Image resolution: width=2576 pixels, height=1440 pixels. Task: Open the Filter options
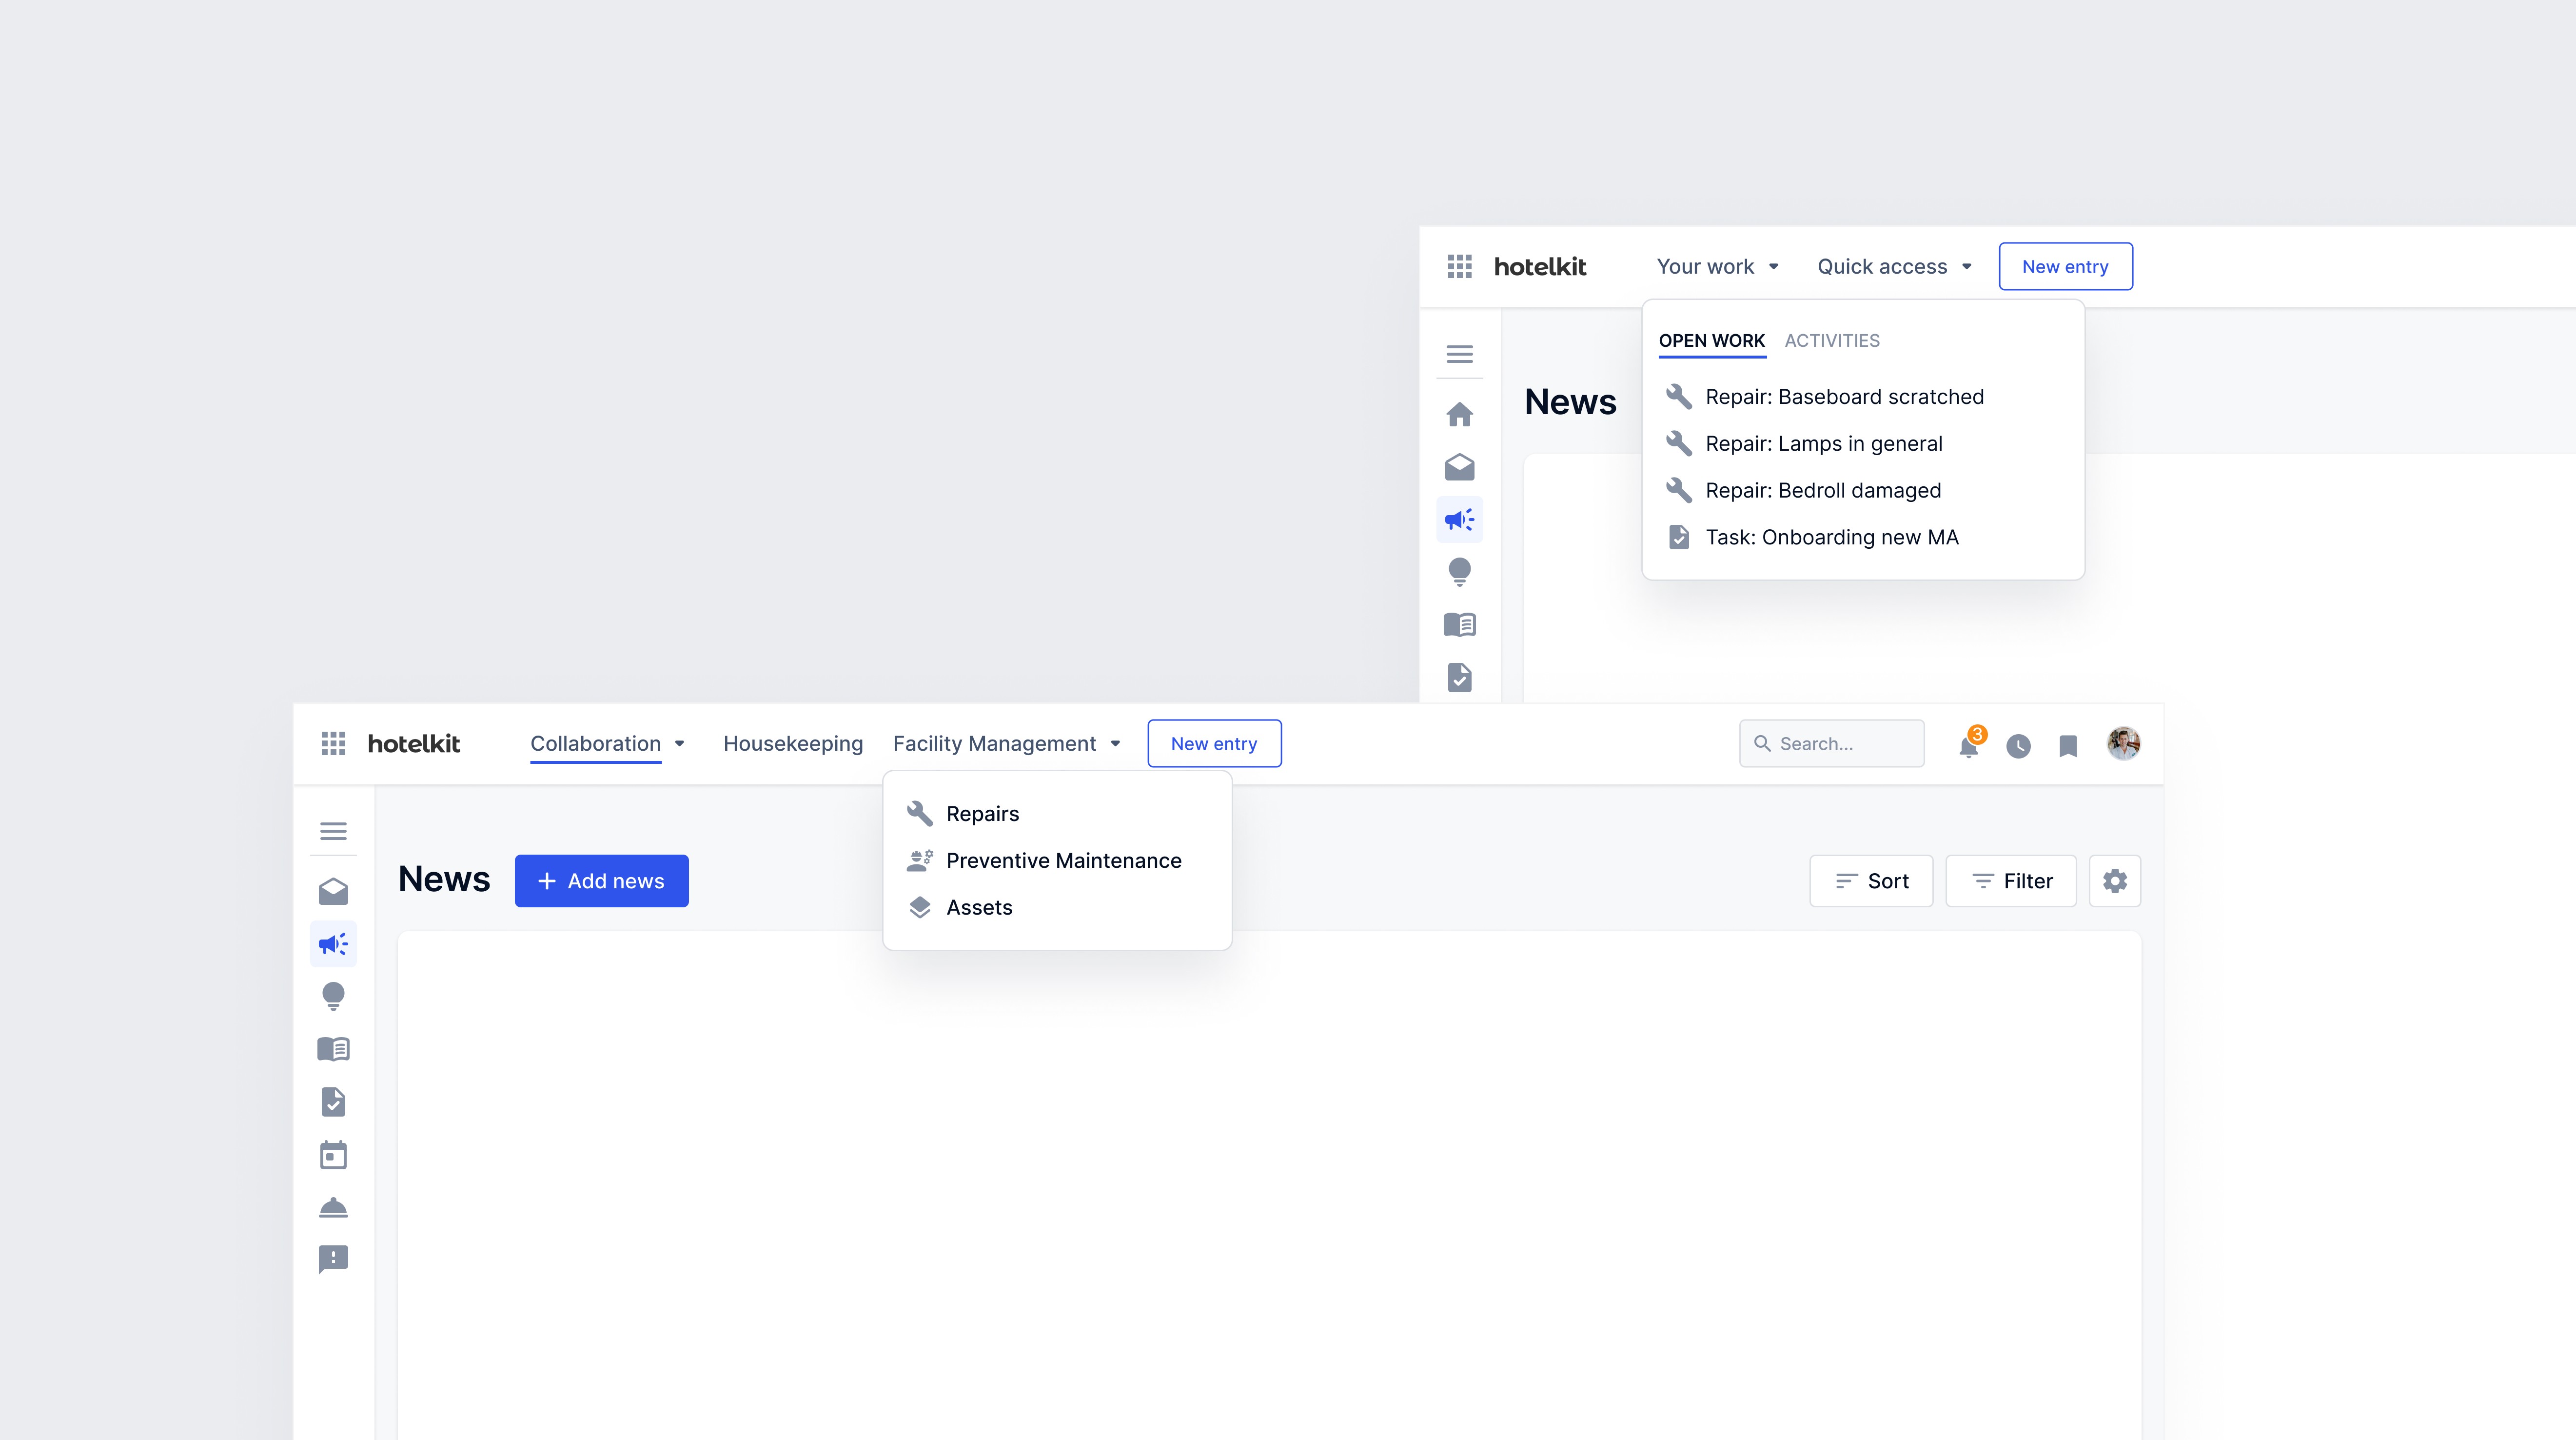(x=2010, y=880)
